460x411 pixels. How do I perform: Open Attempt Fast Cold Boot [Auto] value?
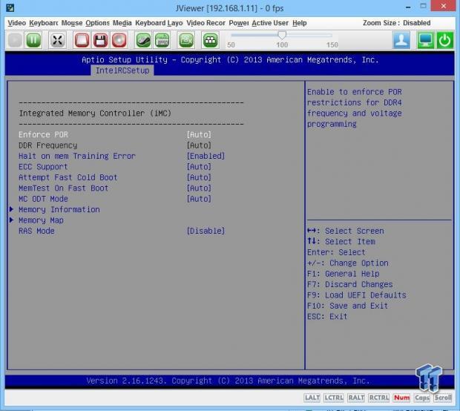point(199,177)
